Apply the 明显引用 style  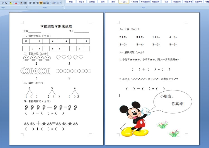click(177, 2)
